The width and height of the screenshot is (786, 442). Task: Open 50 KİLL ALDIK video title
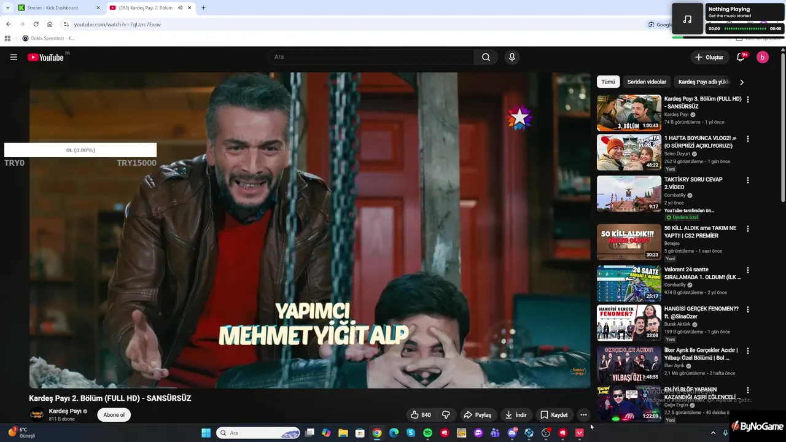[700, 232]
